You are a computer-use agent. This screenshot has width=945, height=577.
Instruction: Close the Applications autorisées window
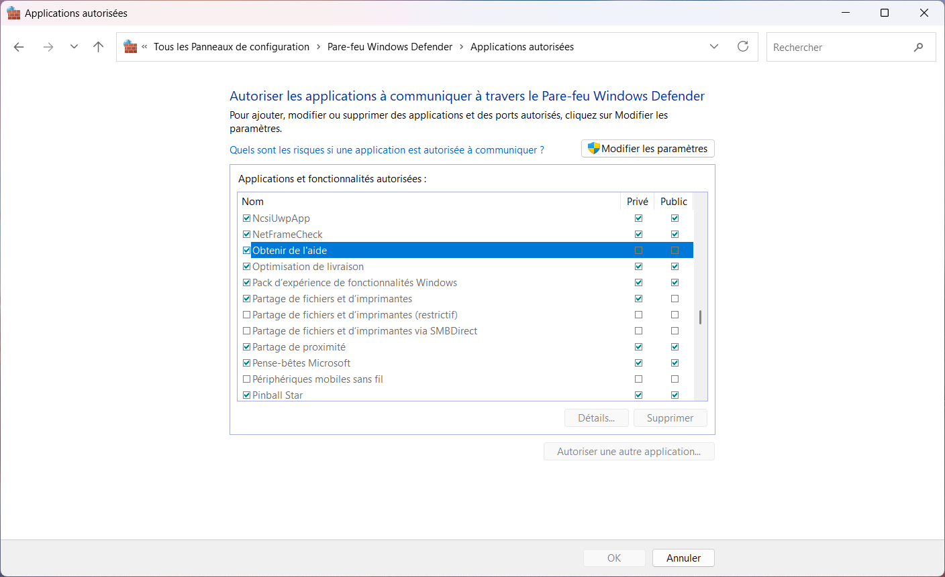(x=924, y=13)
